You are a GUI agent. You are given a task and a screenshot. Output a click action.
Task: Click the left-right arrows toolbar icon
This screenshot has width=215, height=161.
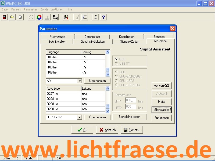[55, 17]
